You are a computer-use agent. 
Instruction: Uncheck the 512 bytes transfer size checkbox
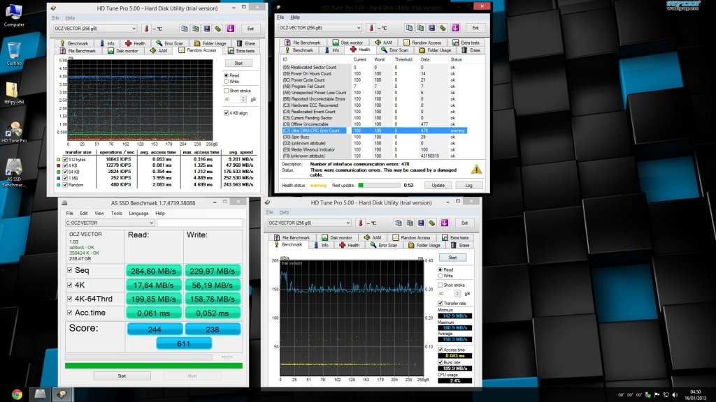pyautogui.click(x=65, y=160)
